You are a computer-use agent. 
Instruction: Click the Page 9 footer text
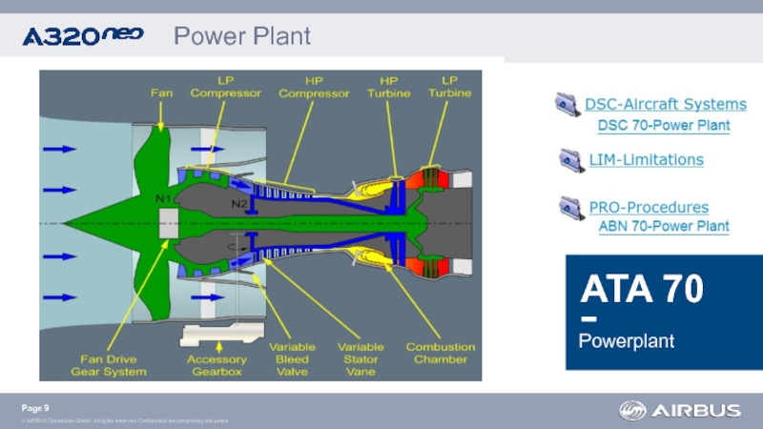[35, 408]
